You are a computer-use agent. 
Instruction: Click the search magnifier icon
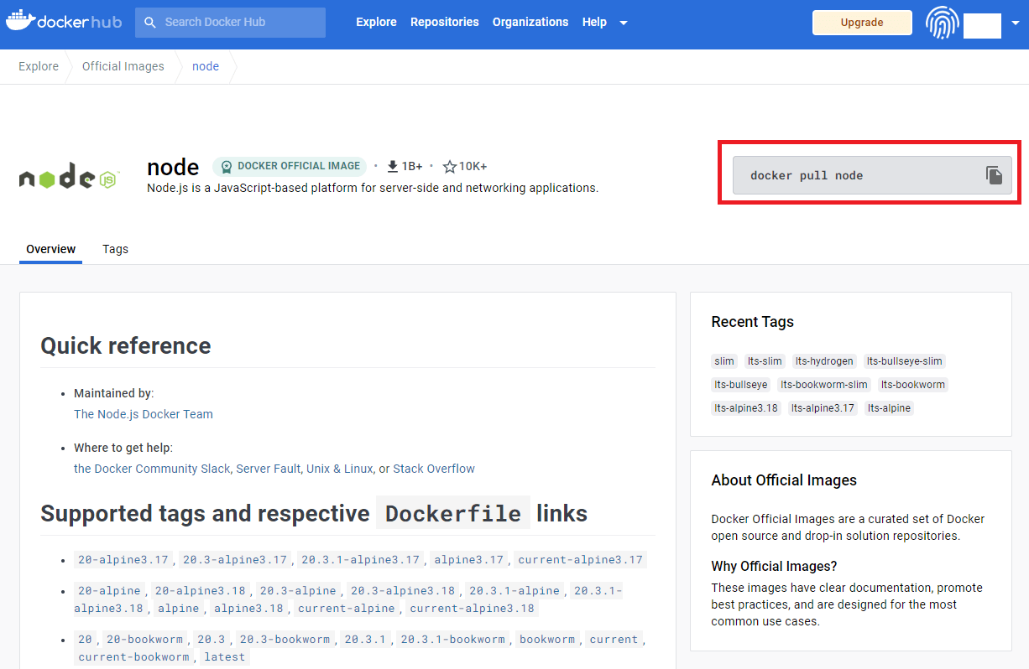click(x=150, y=23)
